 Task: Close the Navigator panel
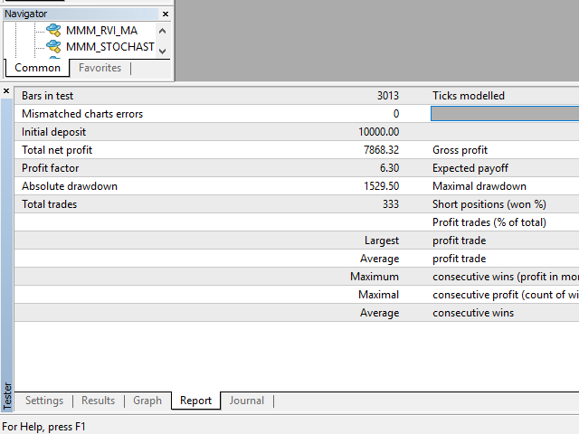(165, 14)
